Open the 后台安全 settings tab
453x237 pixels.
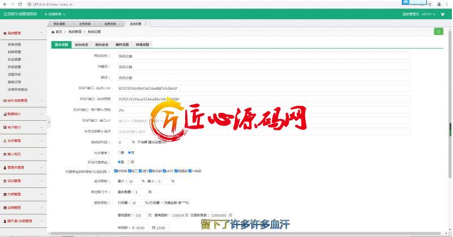coord(82,45)
